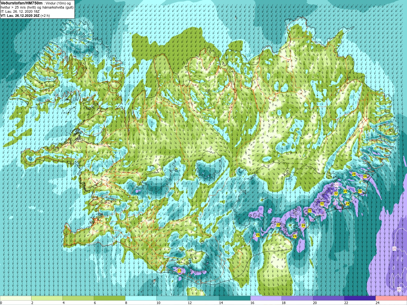Viewport: 407px width, 305px height.
Task: Select the "4" tick label on the legend scale
Action: pyautogui.click(x=64, y=303)
